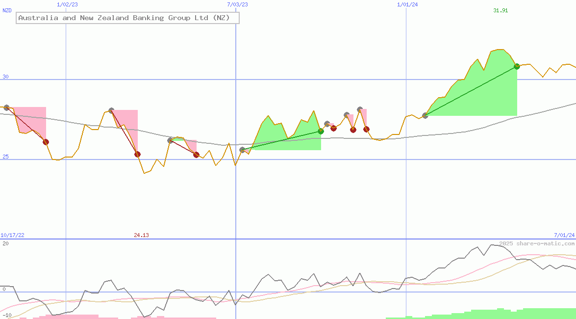Viewport: 576px width, 319px height.
Task: Click the chart title Australia and New Zealand Banking Group
Action: (127, 18)
